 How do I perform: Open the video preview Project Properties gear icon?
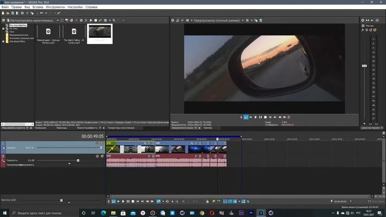(x=172, y=20)
